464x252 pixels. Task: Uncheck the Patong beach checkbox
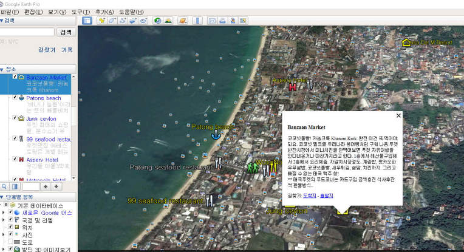click(15, 97)
